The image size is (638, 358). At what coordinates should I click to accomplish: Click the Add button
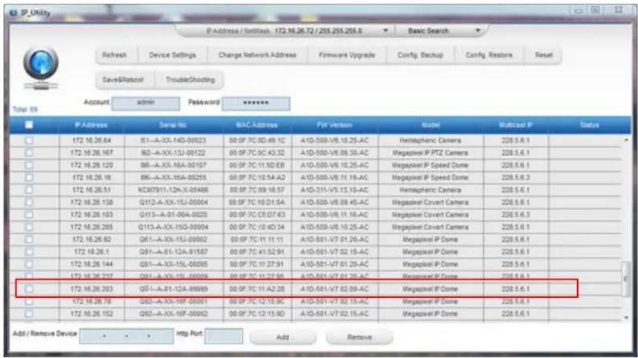pos(283,337)
